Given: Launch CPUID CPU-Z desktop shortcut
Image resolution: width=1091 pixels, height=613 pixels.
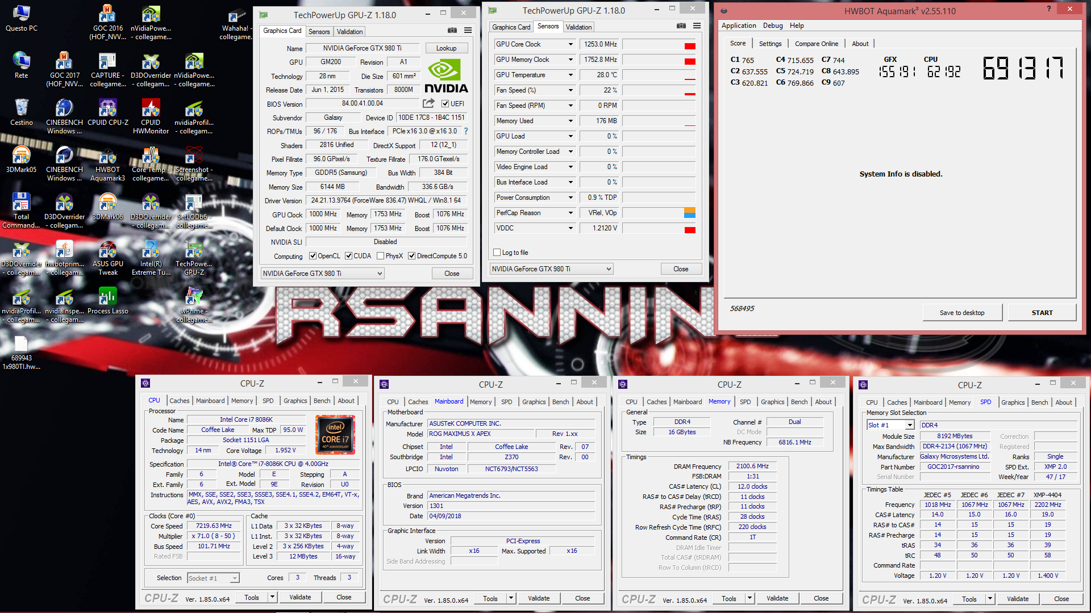Looking at the screenshot, I should pyautogui.click(x=107, y=112).
